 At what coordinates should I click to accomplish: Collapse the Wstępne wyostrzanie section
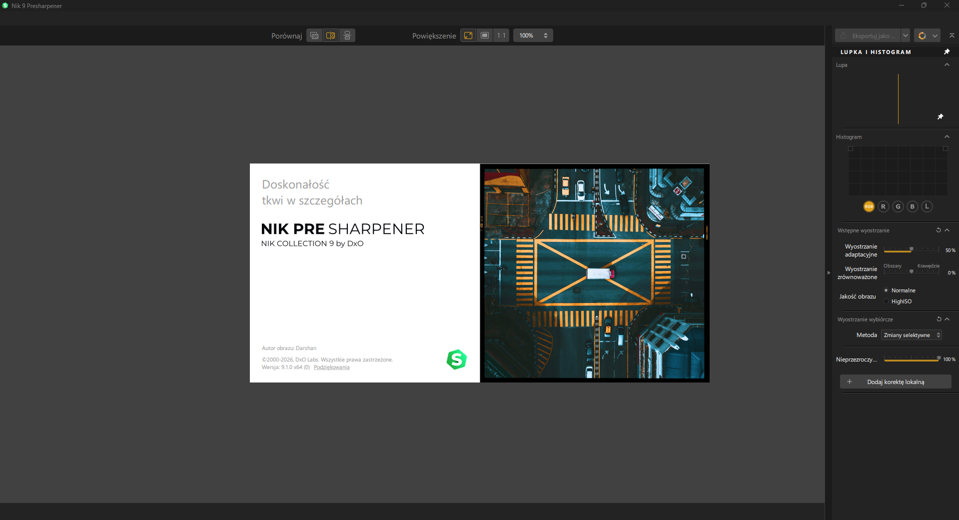pos(947,230)
